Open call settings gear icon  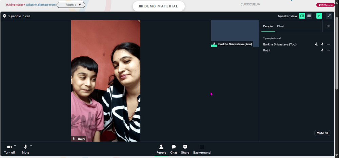4,16
